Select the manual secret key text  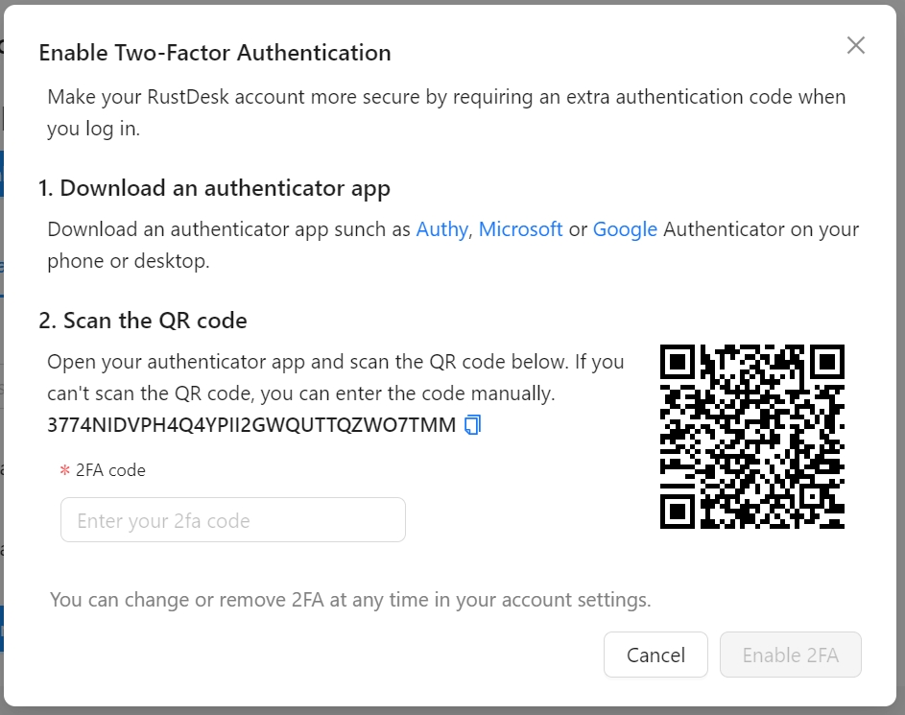251,425
